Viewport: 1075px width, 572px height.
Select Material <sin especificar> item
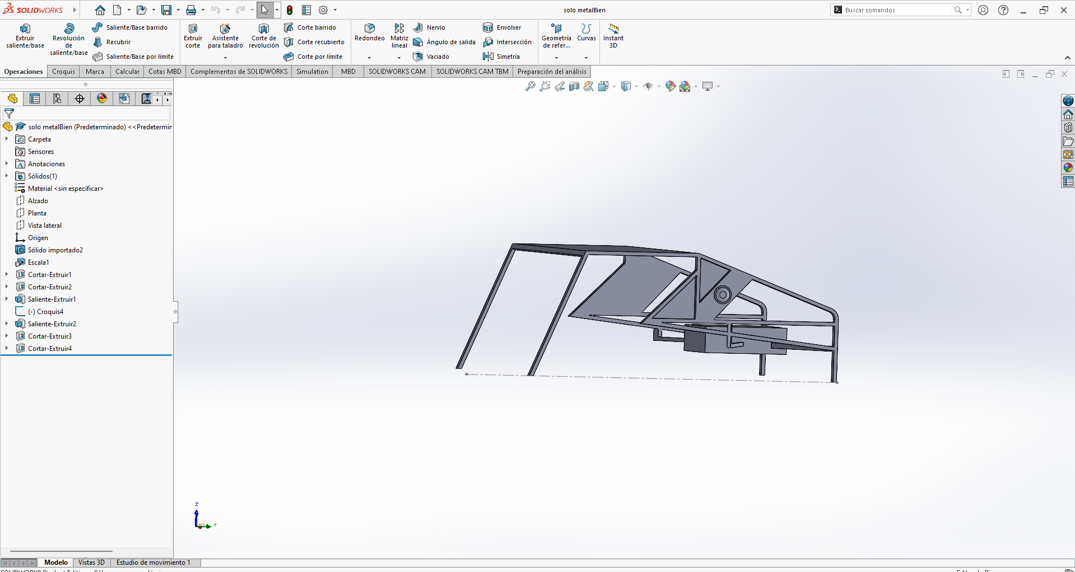tap(59, 189)
